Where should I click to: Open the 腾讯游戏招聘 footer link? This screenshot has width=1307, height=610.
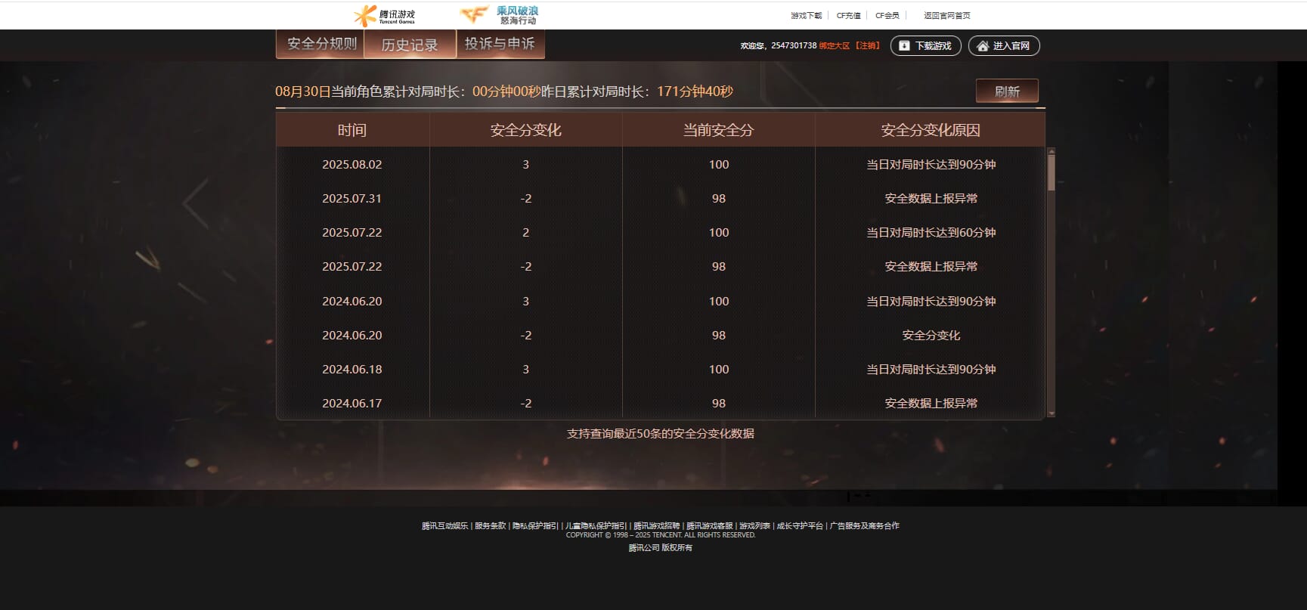657,526
